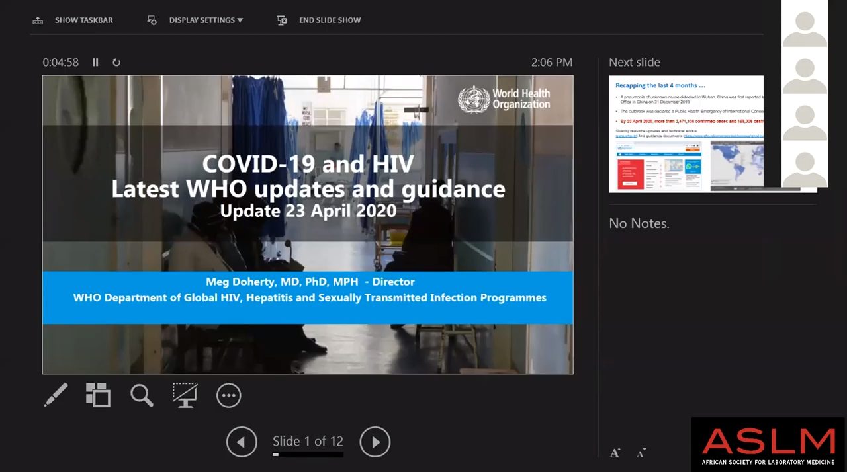Viewport: 847px width, 472px height.
Task: Pause the presentation timer
Action: coord(95,62)
